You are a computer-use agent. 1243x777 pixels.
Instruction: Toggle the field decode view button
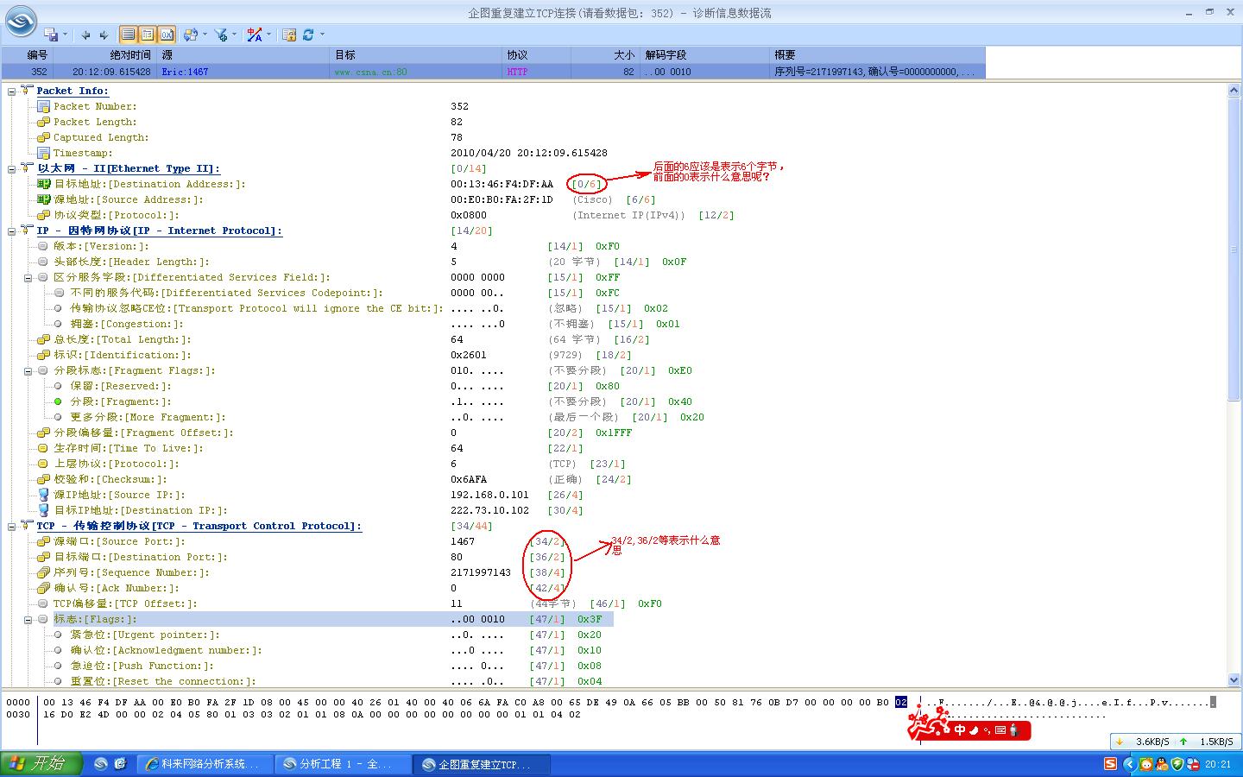[x=148, y=35]
